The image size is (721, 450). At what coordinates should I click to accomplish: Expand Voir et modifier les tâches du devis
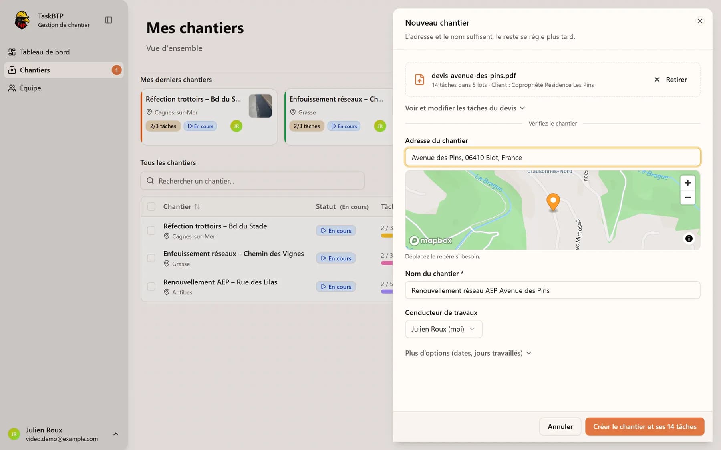[465, 108]
